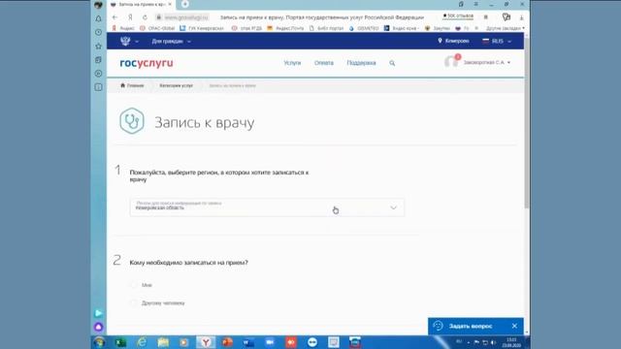Go to Главная breadcrumb link
Viewport: 621px width, 349px height.
132,85
